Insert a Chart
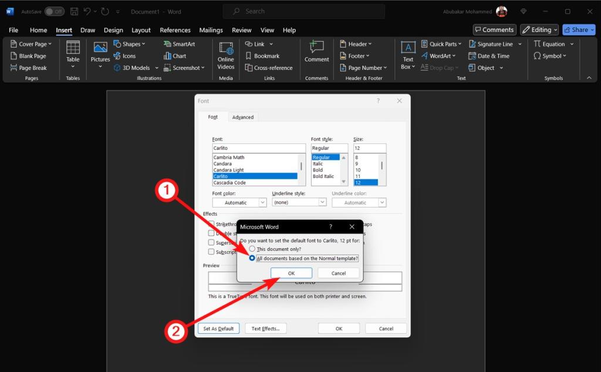Screen dimensions: 601x372 (x=175, y=56)
